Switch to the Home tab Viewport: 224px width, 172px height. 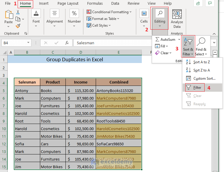click(26, 4)
